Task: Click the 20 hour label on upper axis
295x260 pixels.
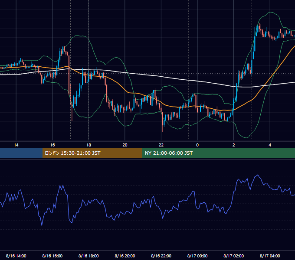Action: (125, 145)
